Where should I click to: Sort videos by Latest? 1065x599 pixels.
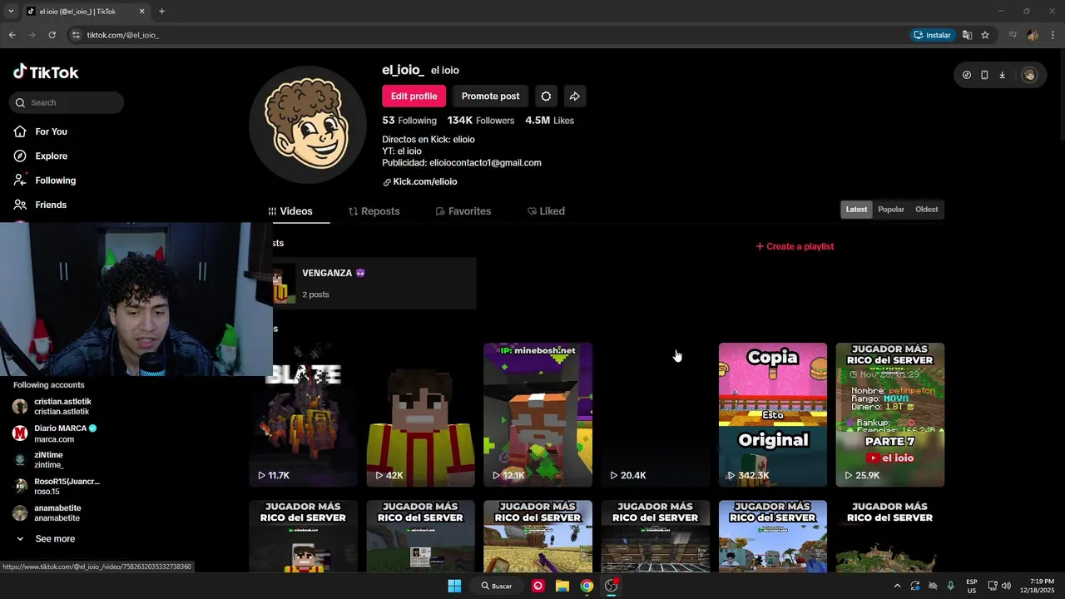pos(856,209)
